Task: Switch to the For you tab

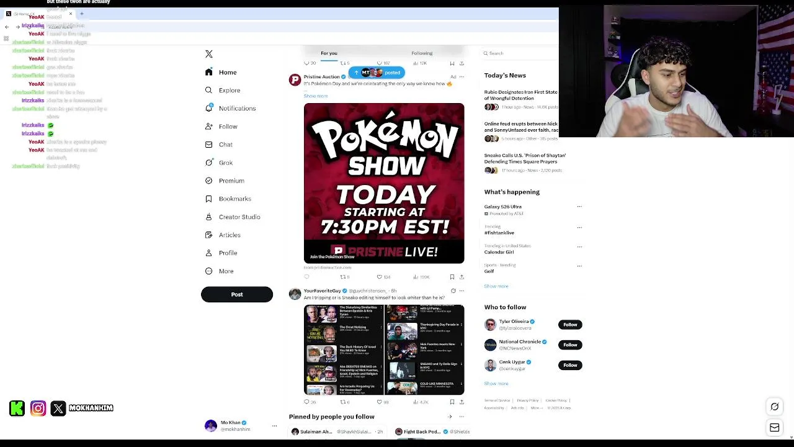Action: (329, 53)
